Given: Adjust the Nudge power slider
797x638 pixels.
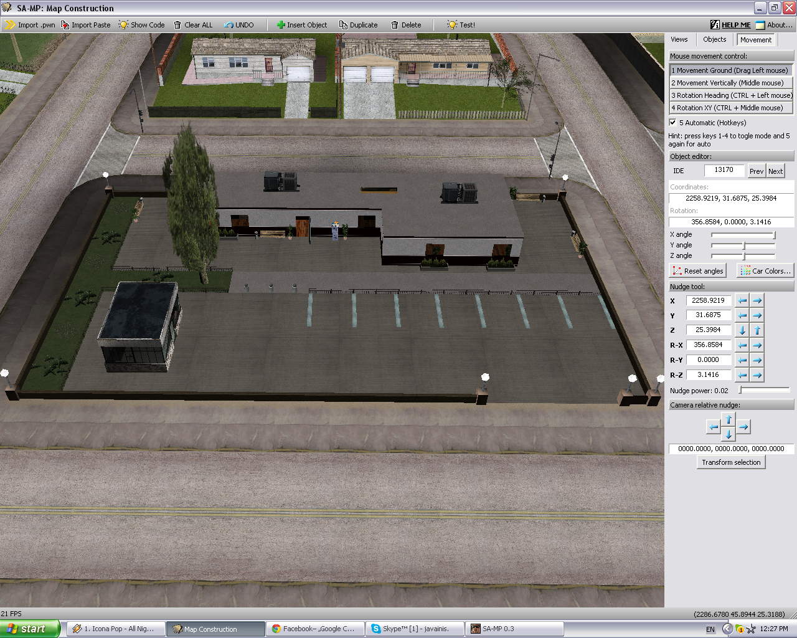Looking at the screenshot, I should pyautogui.click(x=764, y=390).
